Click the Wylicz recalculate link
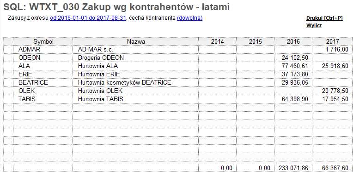Image resolution: width=353 pixels, height=172 pixels. click(314, 26)
